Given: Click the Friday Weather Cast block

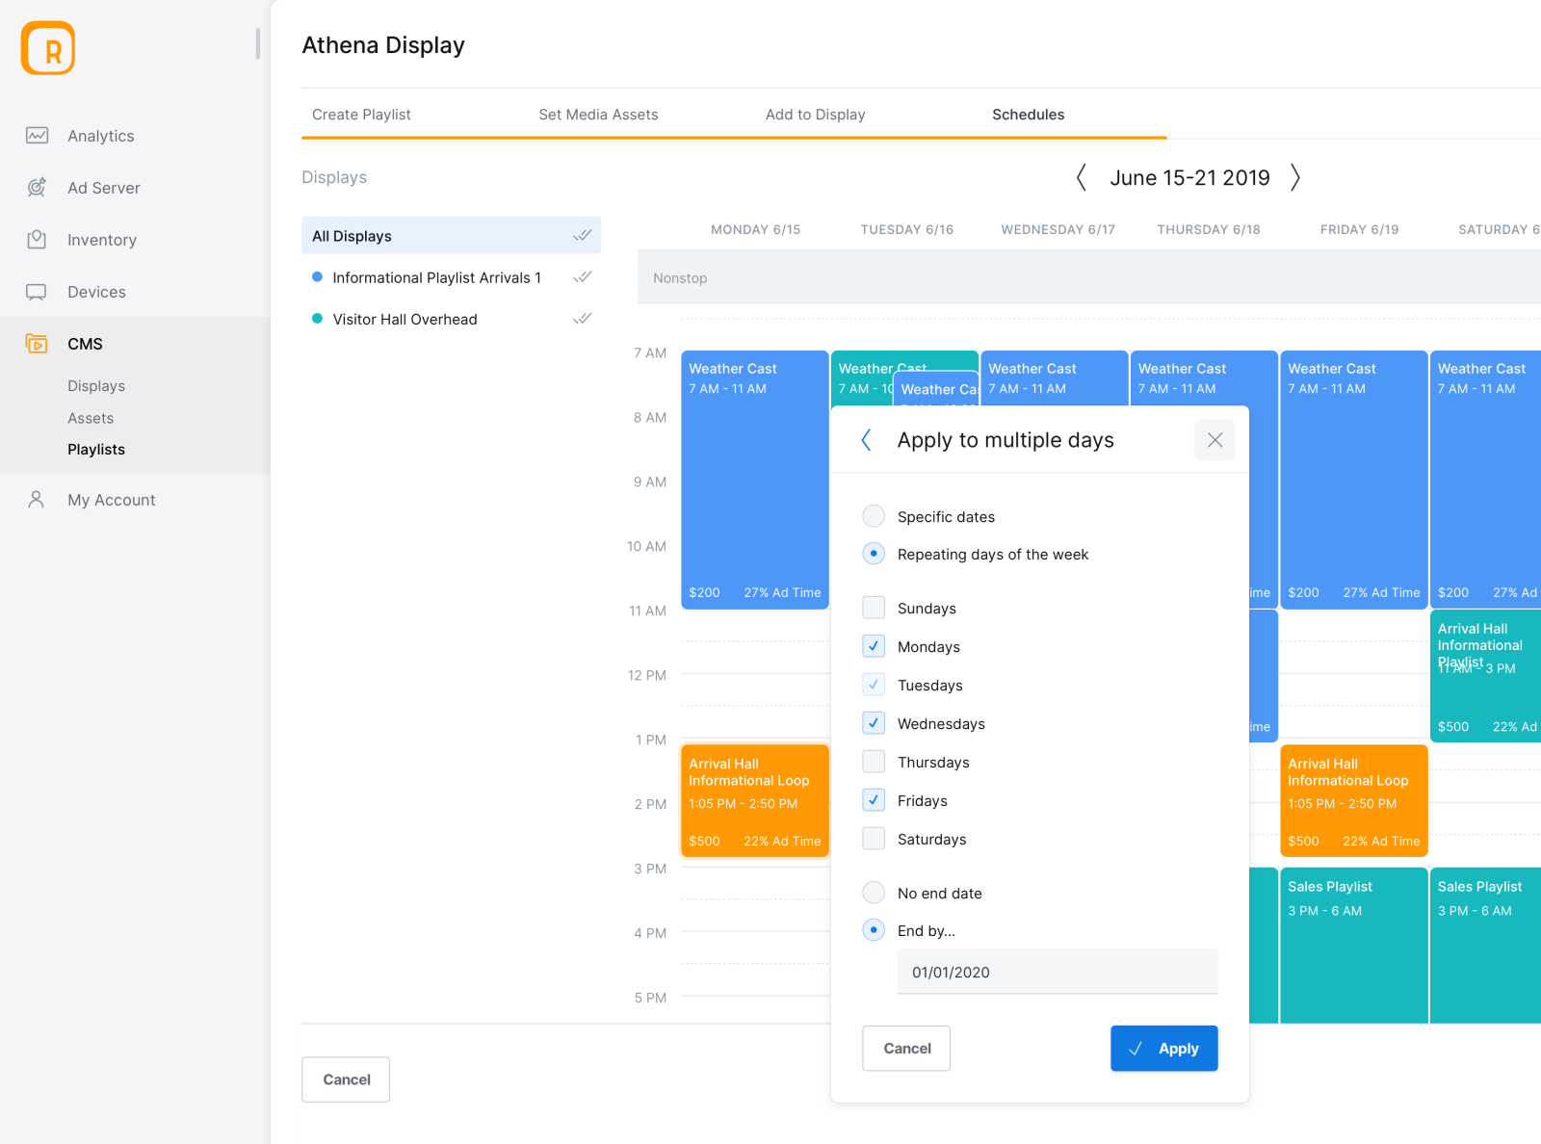Looking at the screenshot, I should pos(1354,480).
